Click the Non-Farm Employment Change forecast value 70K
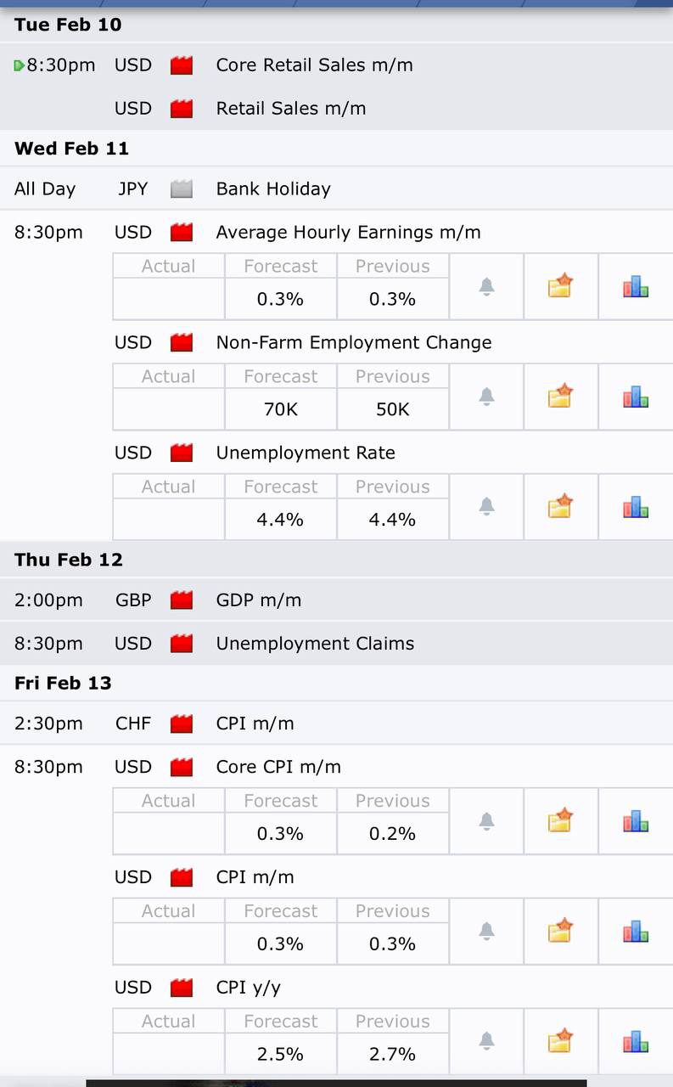 (280, 409)
